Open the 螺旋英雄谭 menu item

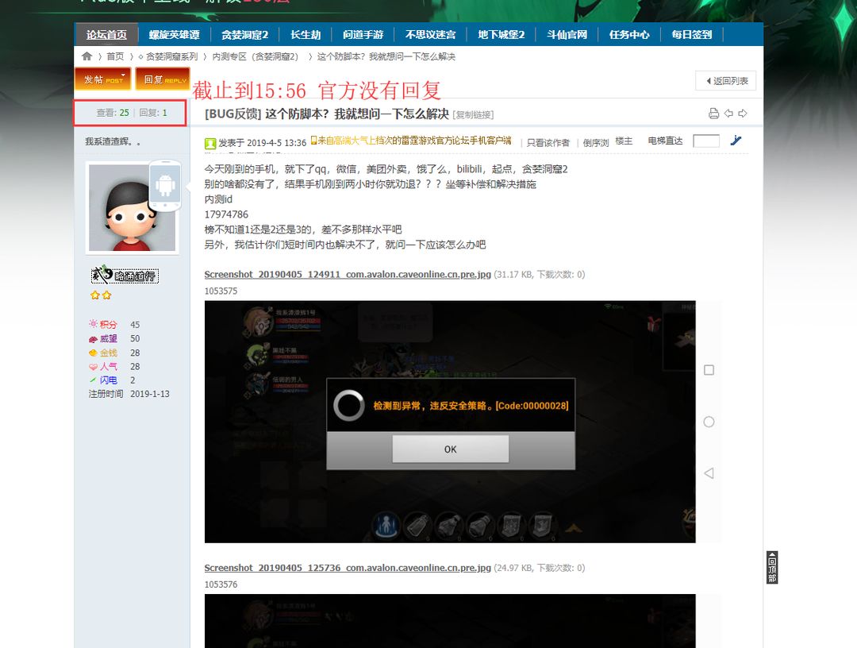[175, 34]
